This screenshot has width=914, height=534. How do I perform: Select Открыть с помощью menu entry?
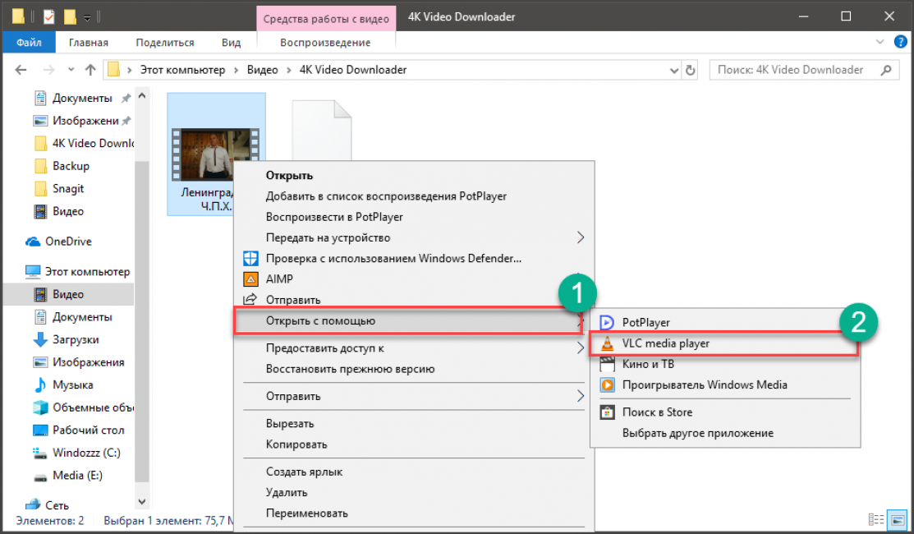pyautogui.click(x=408, y=320)
